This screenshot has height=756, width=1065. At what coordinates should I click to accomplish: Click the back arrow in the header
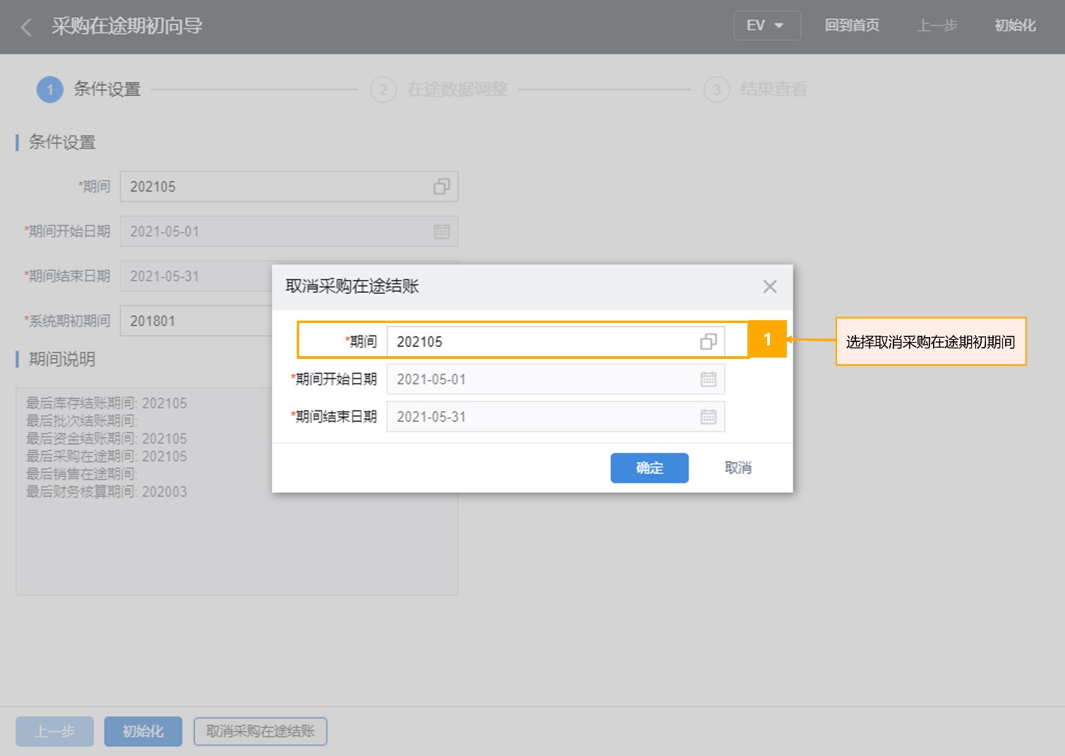pyautogui.click(x=27, y=27)
